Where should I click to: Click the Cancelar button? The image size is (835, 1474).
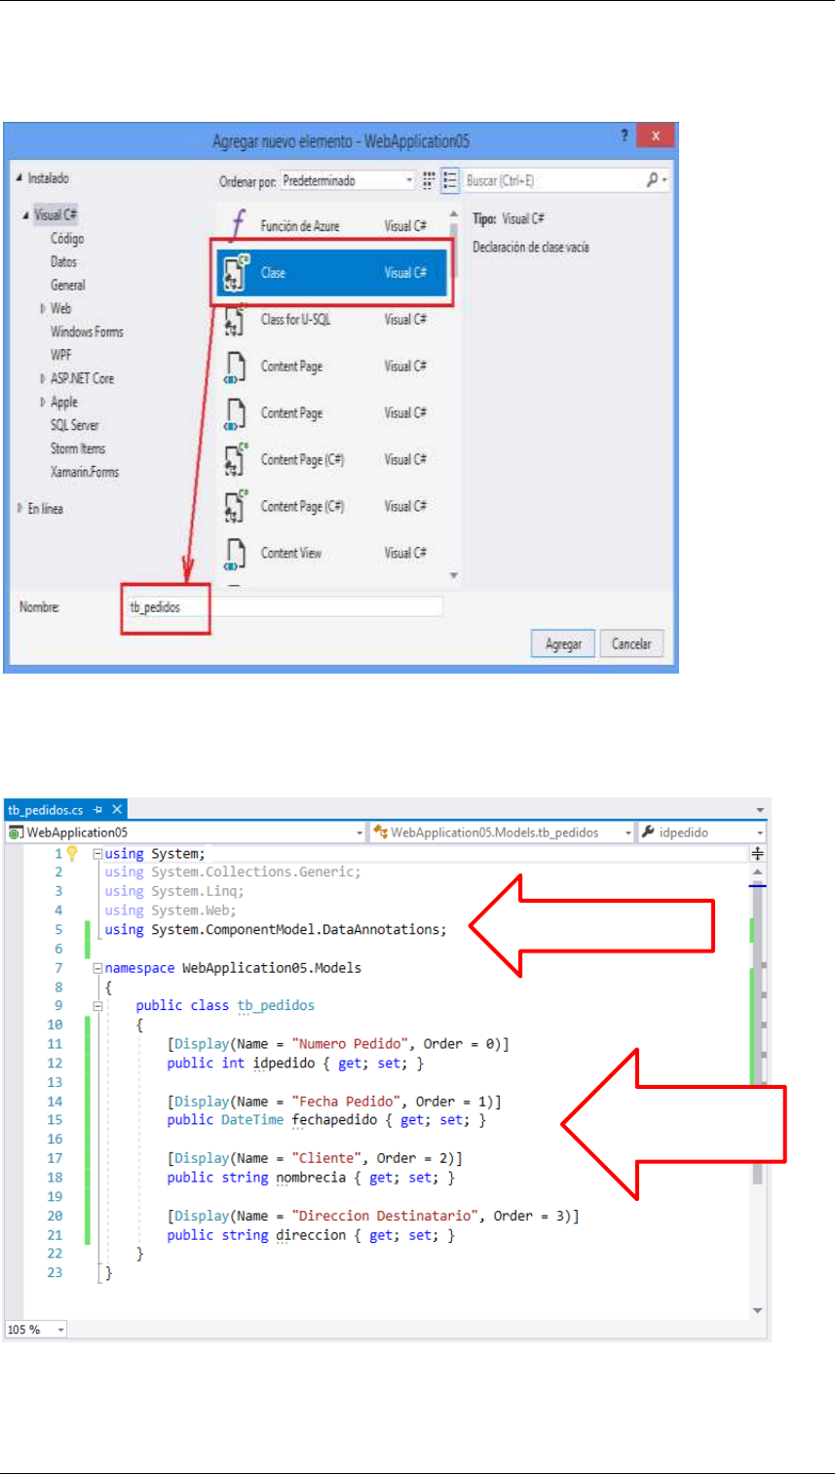632,644
